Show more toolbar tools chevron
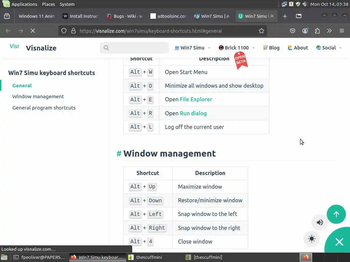 point(329,31)
